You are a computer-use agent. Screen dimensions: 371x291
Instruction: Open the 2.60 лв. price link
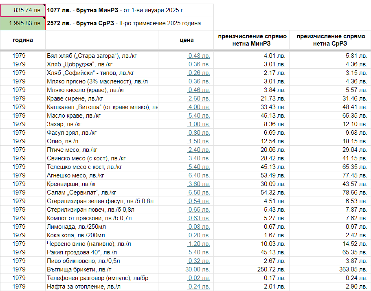(199, 98)
